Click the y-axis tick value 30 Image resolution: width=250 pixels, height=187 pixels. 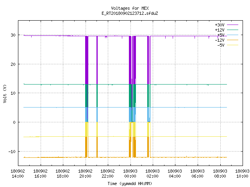pos(13,35)
